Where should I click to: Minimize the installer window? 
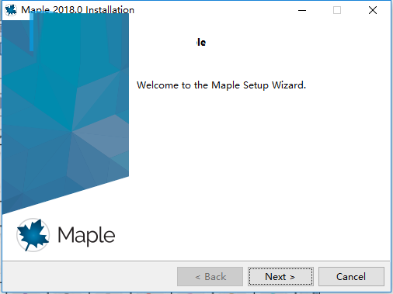302,10
